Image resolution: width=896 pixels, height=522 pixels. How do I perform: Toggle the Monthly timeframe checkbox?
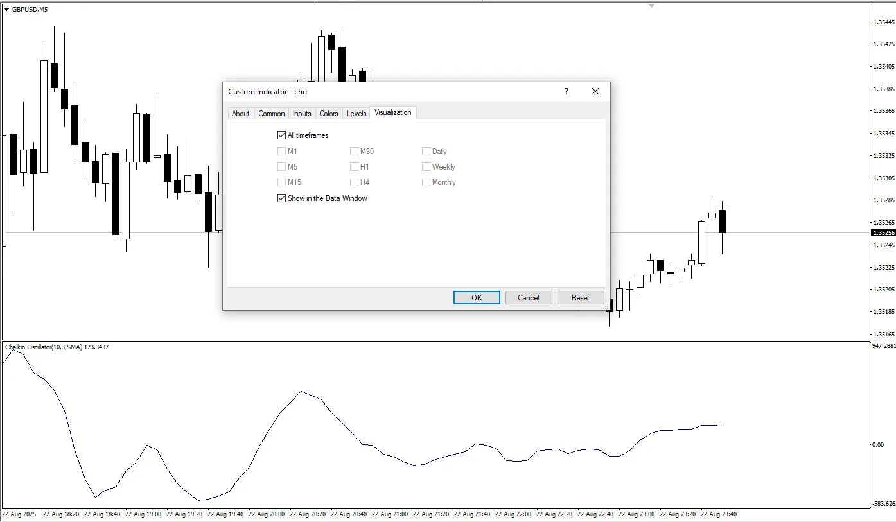[x=426, y=182]
